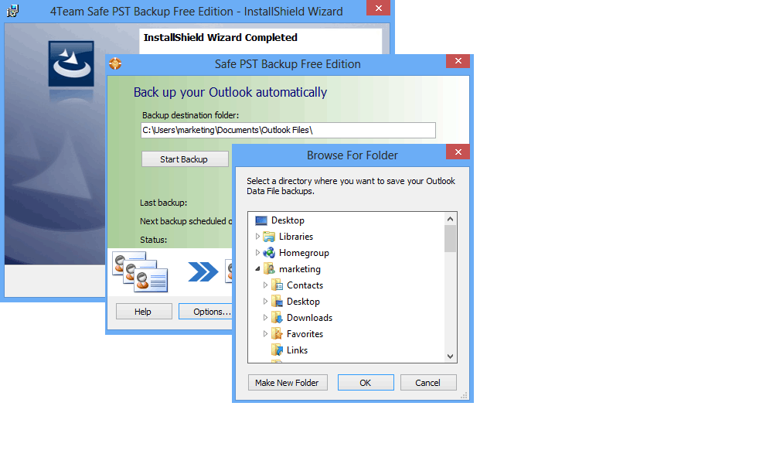Screen dimensions: 773x464
Task: Click the Desktop subfolder icon under marketing
Action: coord(277,302)
